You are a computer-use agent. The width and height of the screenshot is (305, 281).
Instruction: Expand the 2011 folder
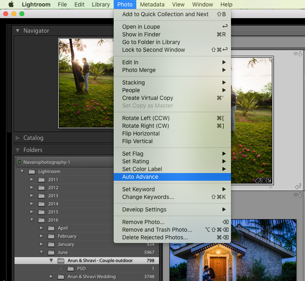point(32,179)
